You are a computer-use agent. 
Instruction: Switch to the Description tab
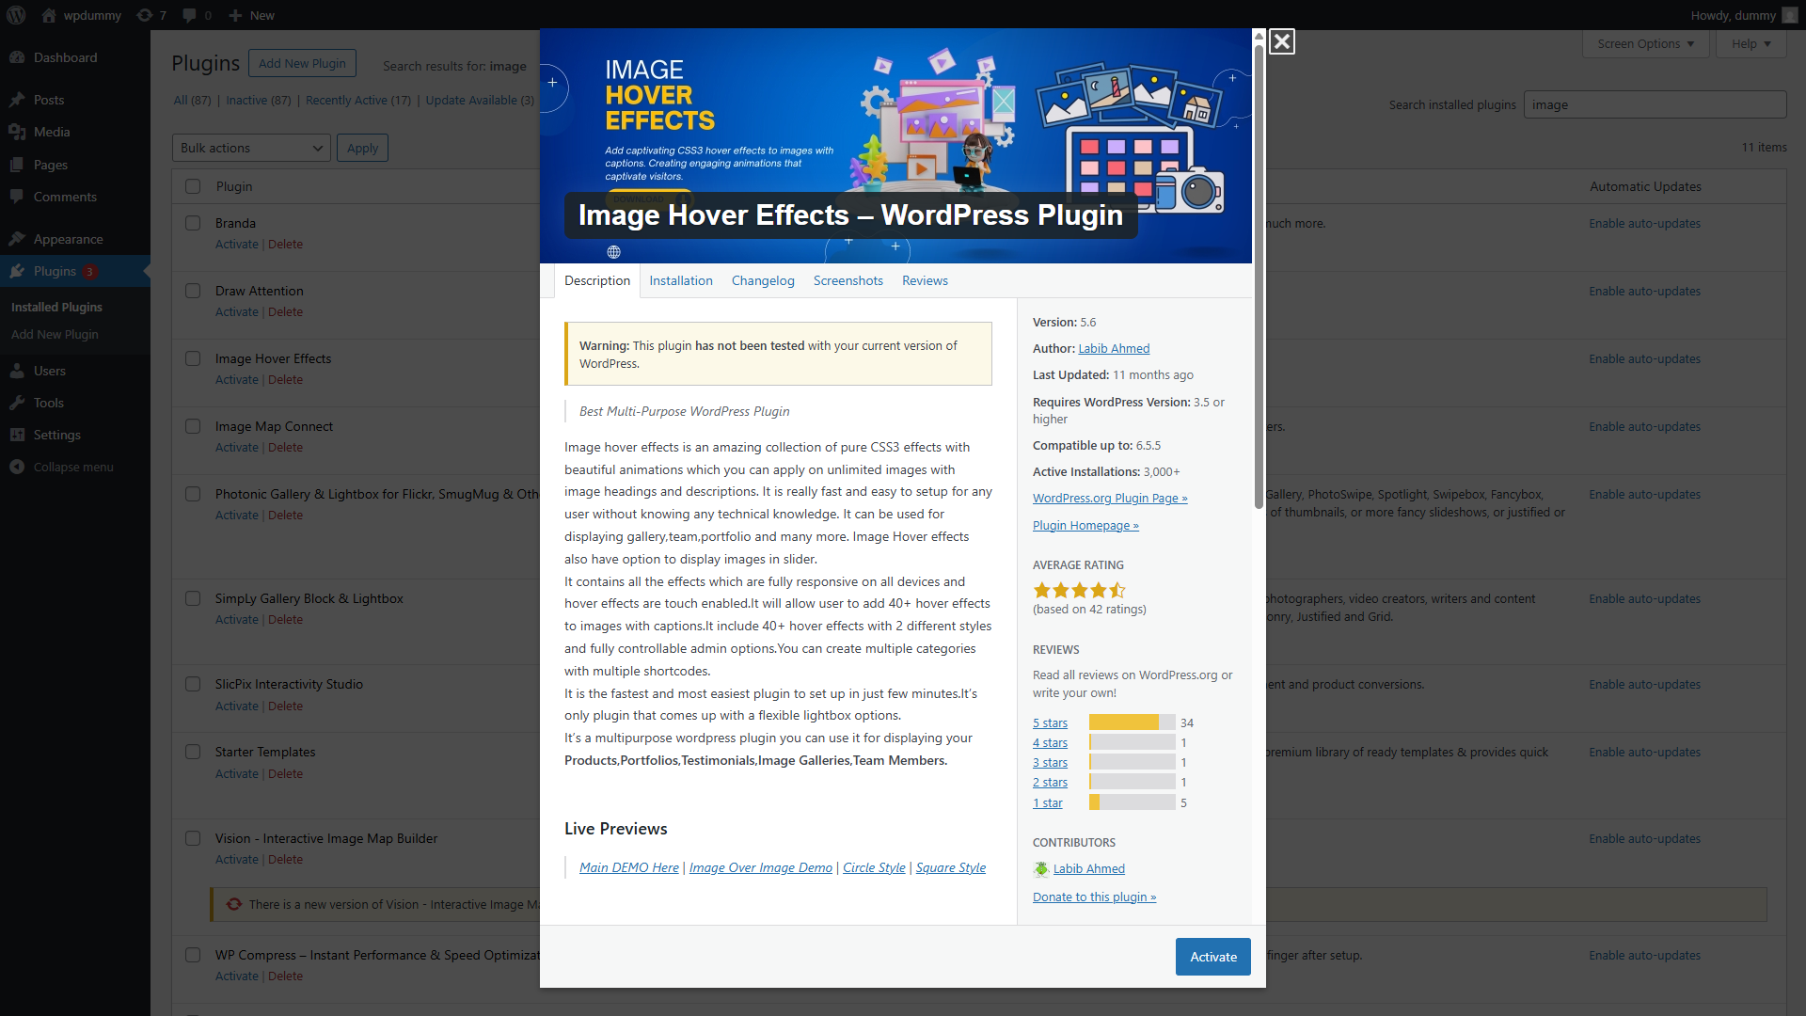click(x=597, y=280)
